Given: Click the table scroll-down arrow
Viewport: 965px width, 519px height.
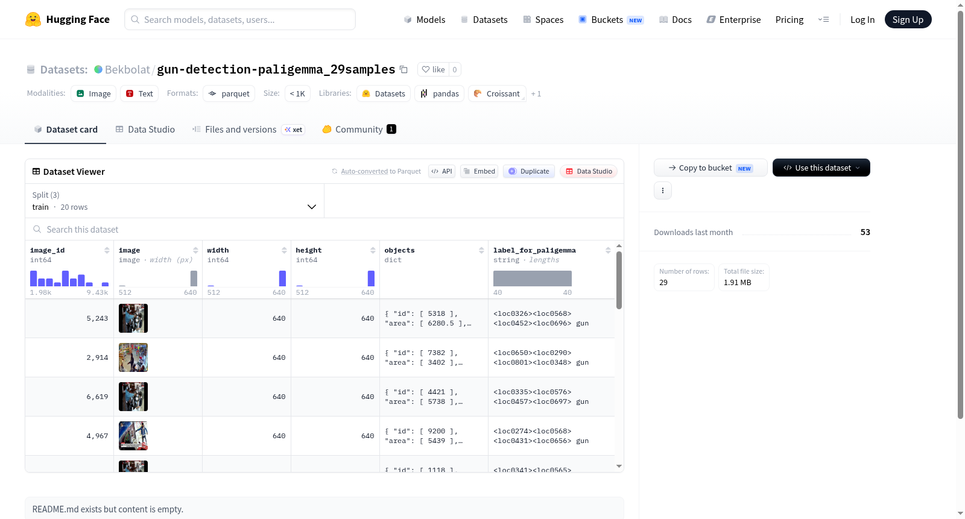Looking at the screenshot, I should [x=619, y=466].
